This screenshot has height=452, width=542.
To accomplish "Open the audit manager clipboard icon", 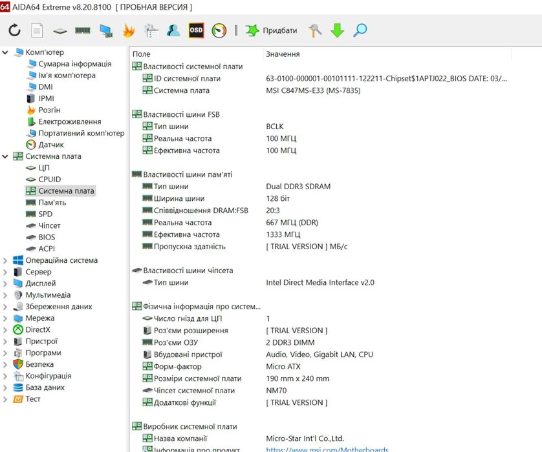I will (151, 30).
